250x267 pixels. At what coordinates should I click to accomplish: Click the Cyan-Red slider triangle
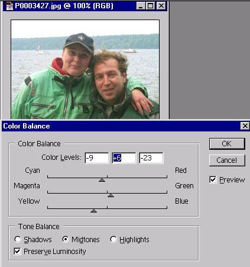[x=102, y=180]
